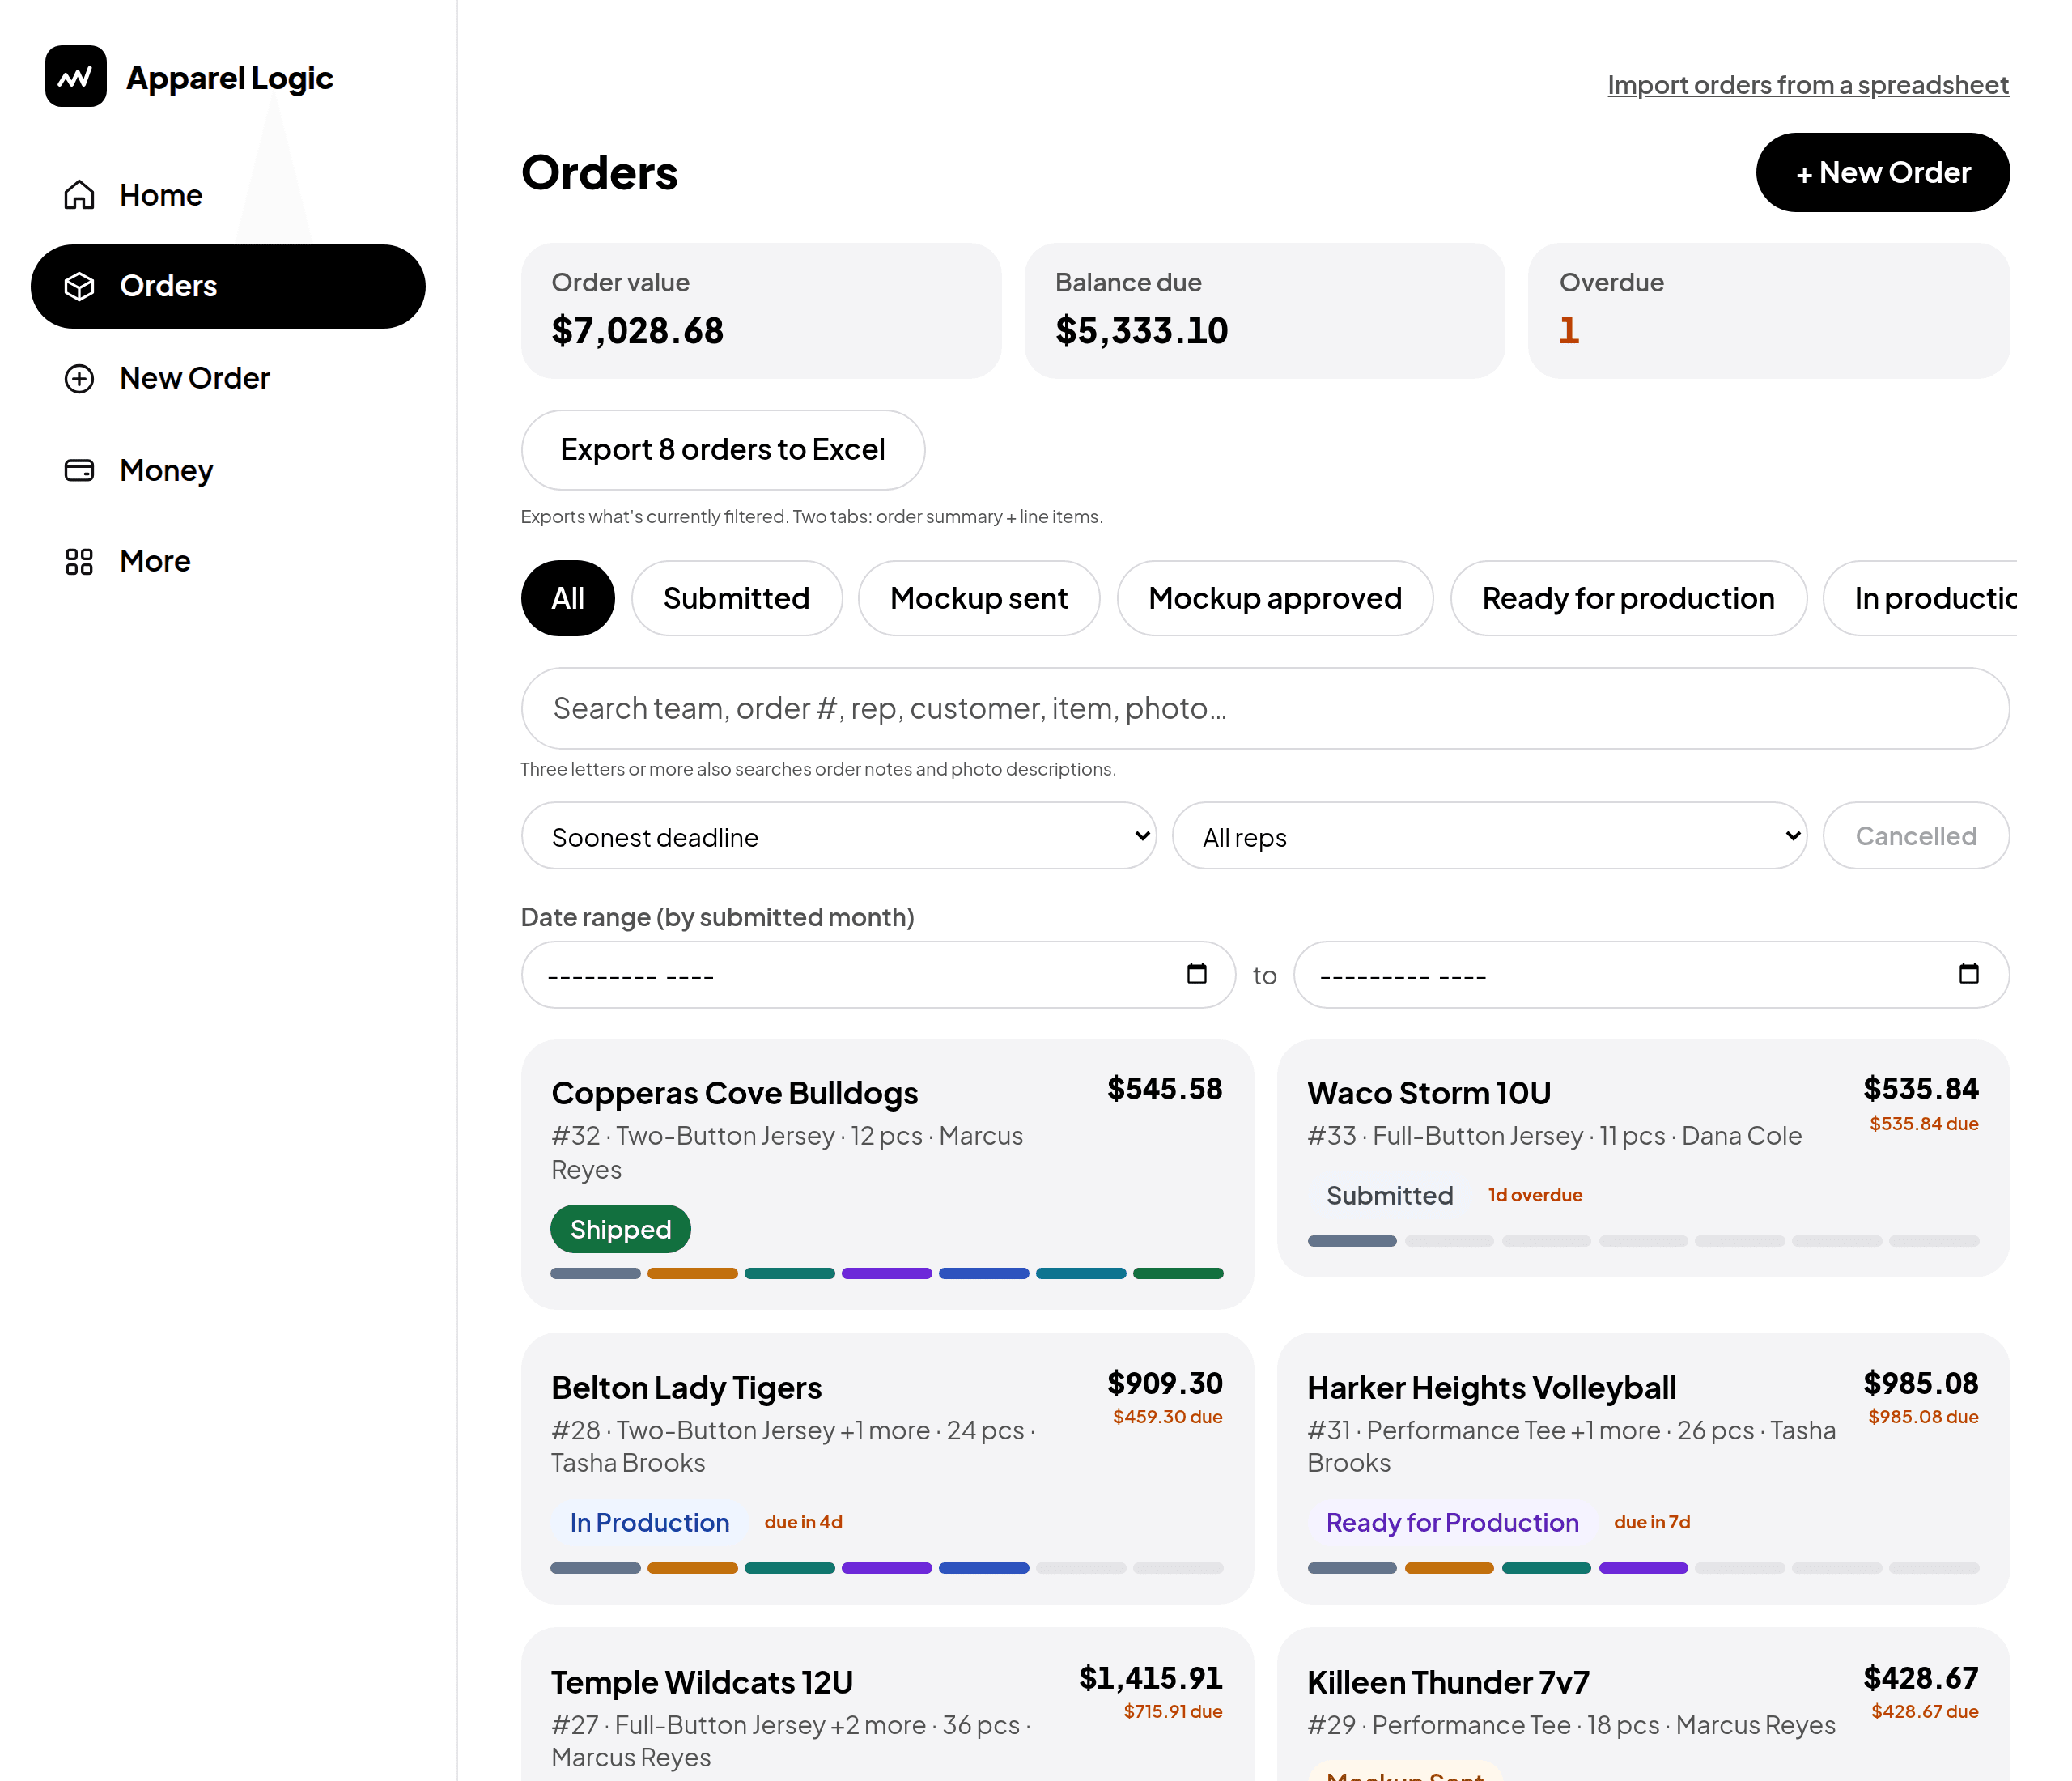Viewport: 2072px width, 1781px height.
Task: Filter orders by Mockup approved
Action: [1274, 598]
